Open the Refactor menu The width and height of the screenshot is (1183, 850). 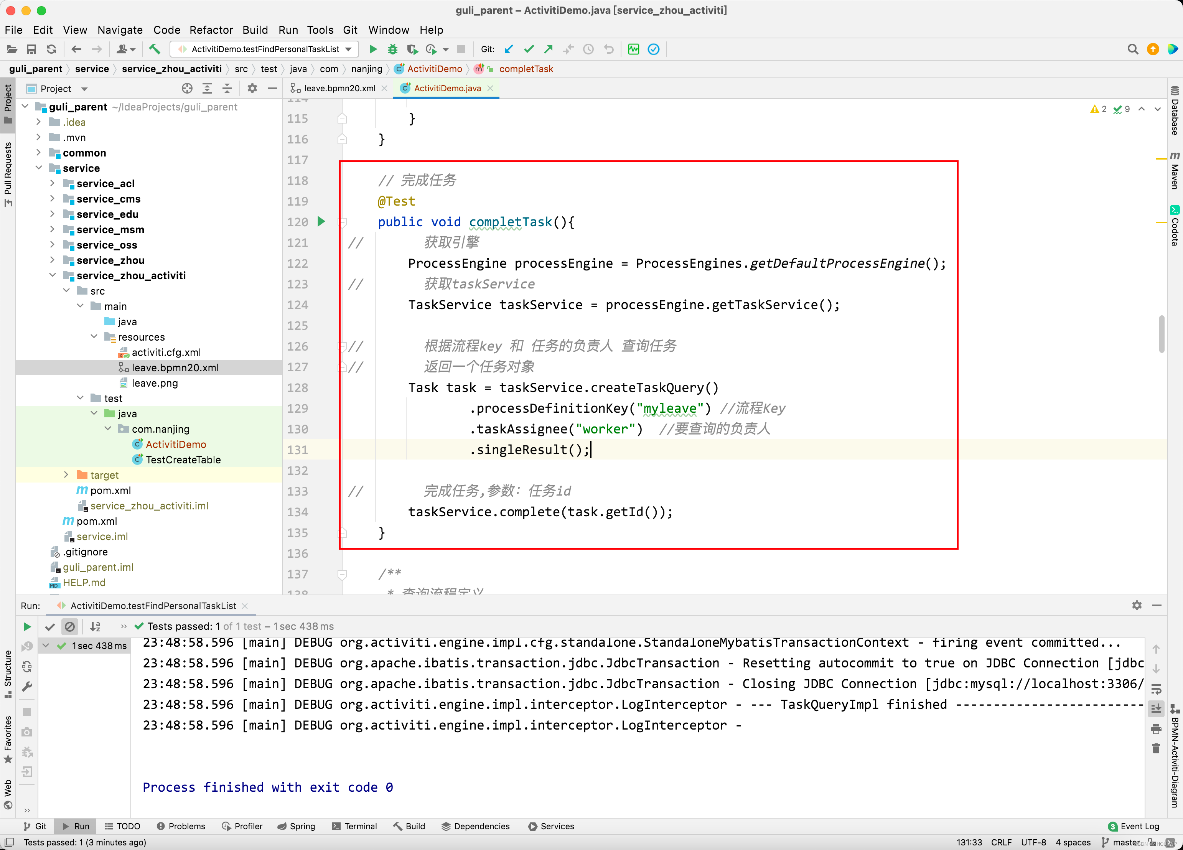tap(211, 30)
